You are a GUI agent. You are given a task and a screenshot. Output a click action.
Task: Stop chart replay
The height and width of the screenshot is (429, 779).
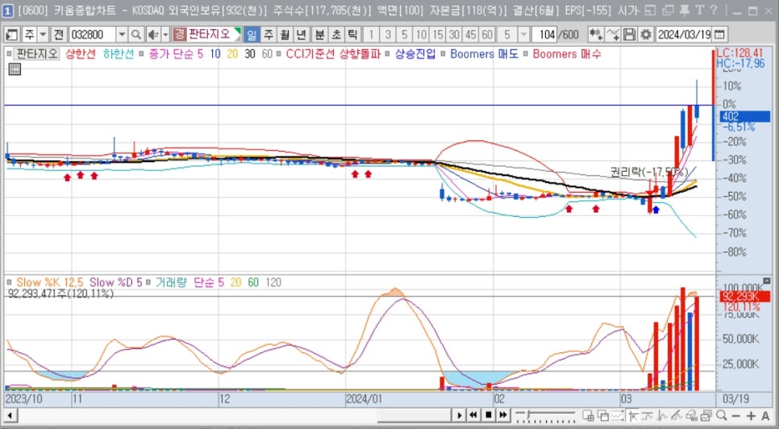[489, 415]
